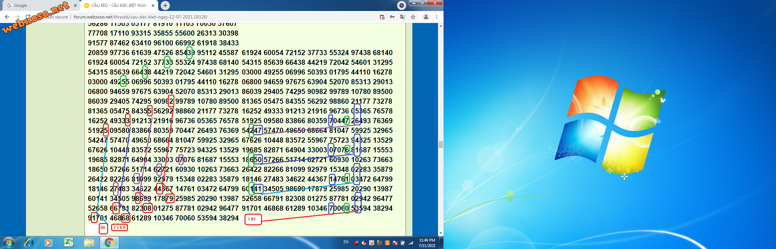The width and height of the screenshot is (776, 249).
Task: Open the Windows Start menu
Action: [x=8, y=243]
